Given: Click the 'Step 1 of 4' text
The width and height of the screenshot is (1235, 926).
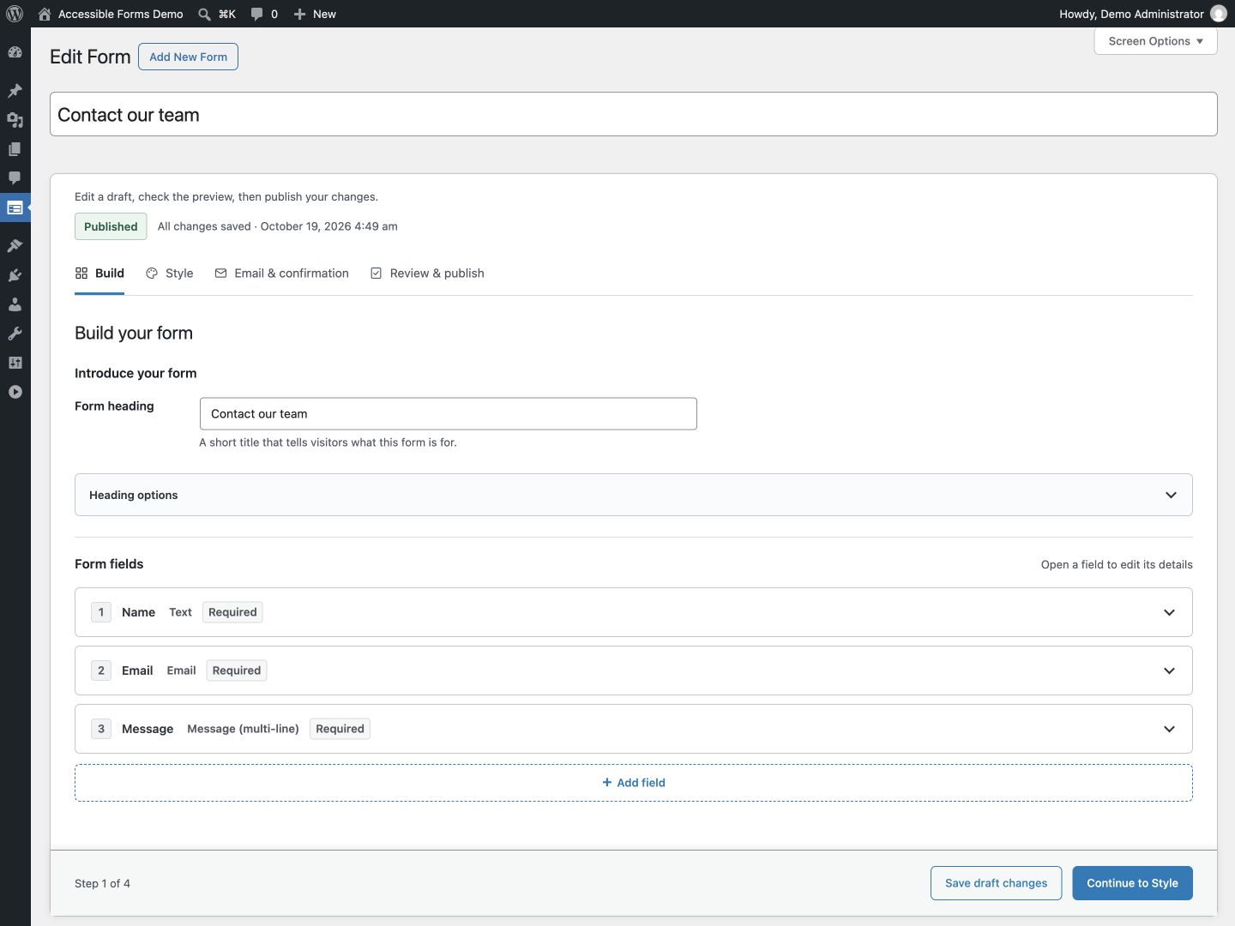Looking at the screenshot, I should pyautogui.click(x=102, y=883).
